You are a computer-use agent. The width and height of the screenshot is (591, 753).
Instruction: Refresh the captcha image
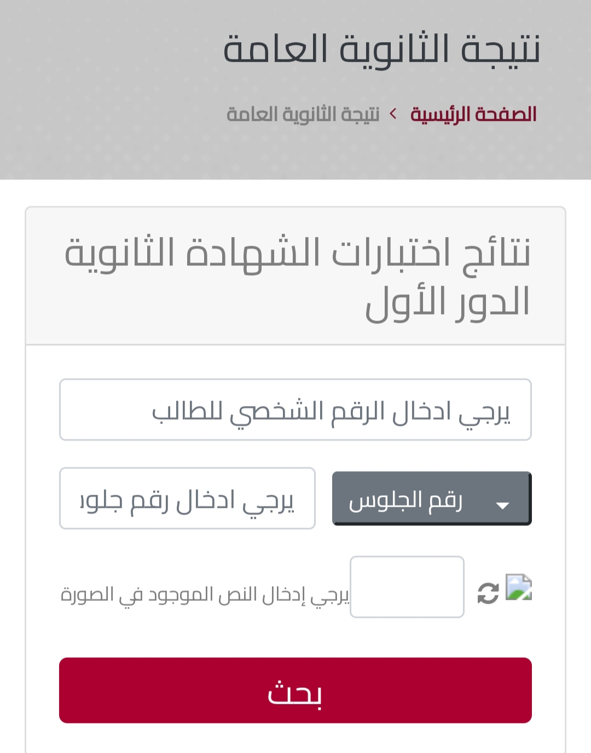488,593
